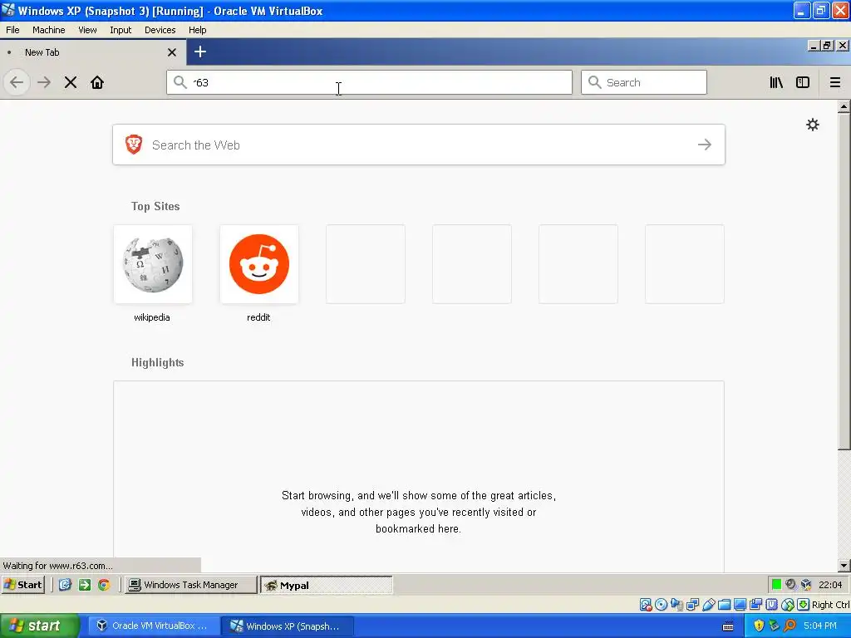This screenshot has width=851, height=638.
Task: Click host tray security shield icon
Action: [x=759, y=626]
